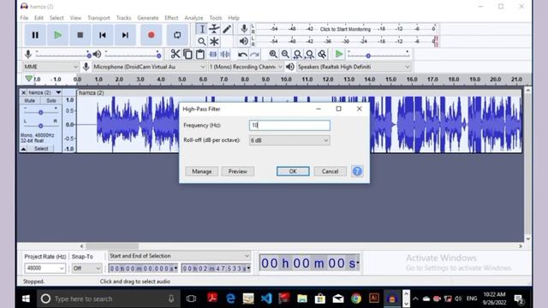Click the track Select button
The image size is (548, 308).
tap(41, 149)
